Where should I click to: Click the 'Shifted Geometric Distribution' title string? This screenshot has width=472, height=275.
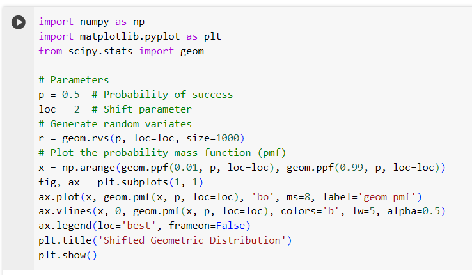192,240
